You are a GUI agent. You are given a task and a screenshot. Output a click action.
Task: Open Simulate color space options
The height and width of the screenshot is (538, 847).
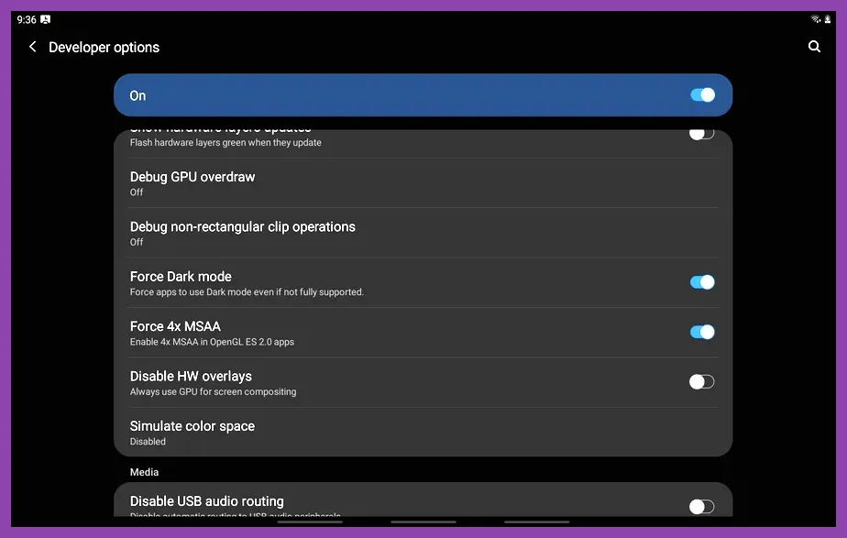423,432
